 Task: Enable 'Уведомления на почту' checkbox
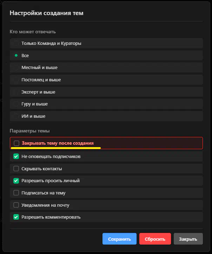16,205
